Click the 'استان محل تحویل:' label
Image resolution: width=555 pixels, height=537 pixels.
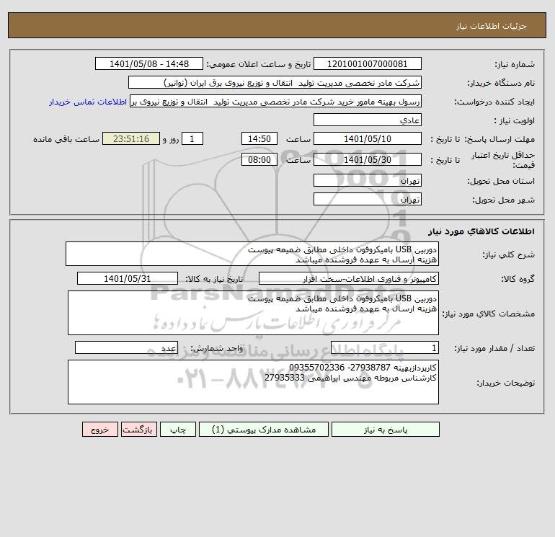501,181
